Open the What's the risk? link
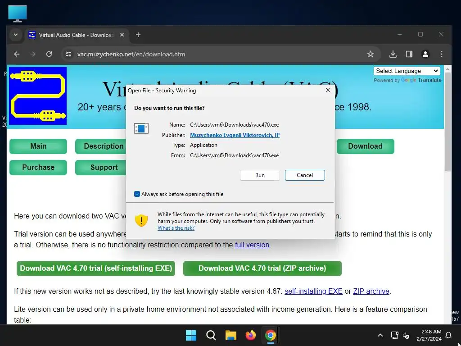This screenshot has width=461, height=346. coord(176,228)
